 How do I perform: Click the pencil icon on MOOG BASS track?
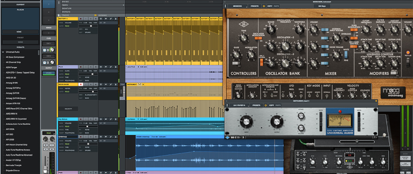tap(111, 84)
